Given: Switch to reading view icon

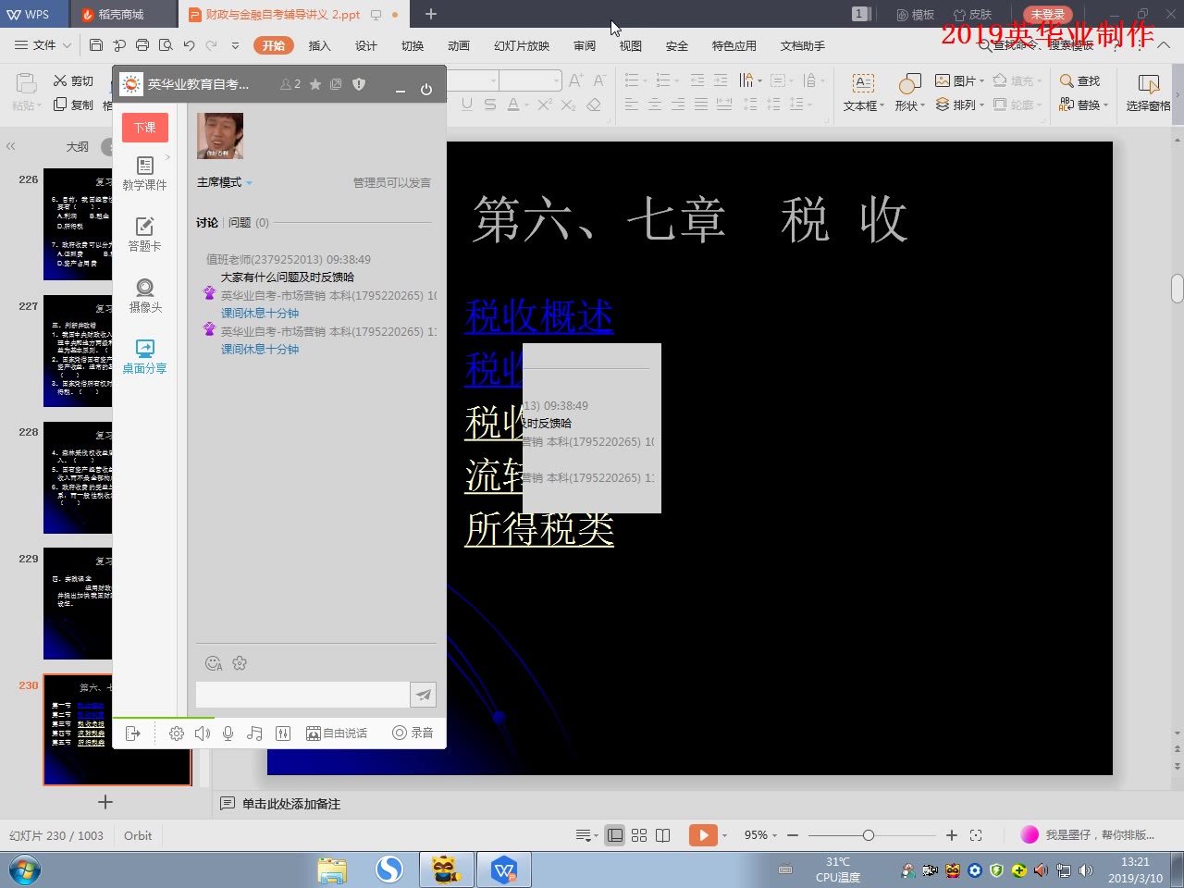Looking at the screenshot, I should [663, 835].
